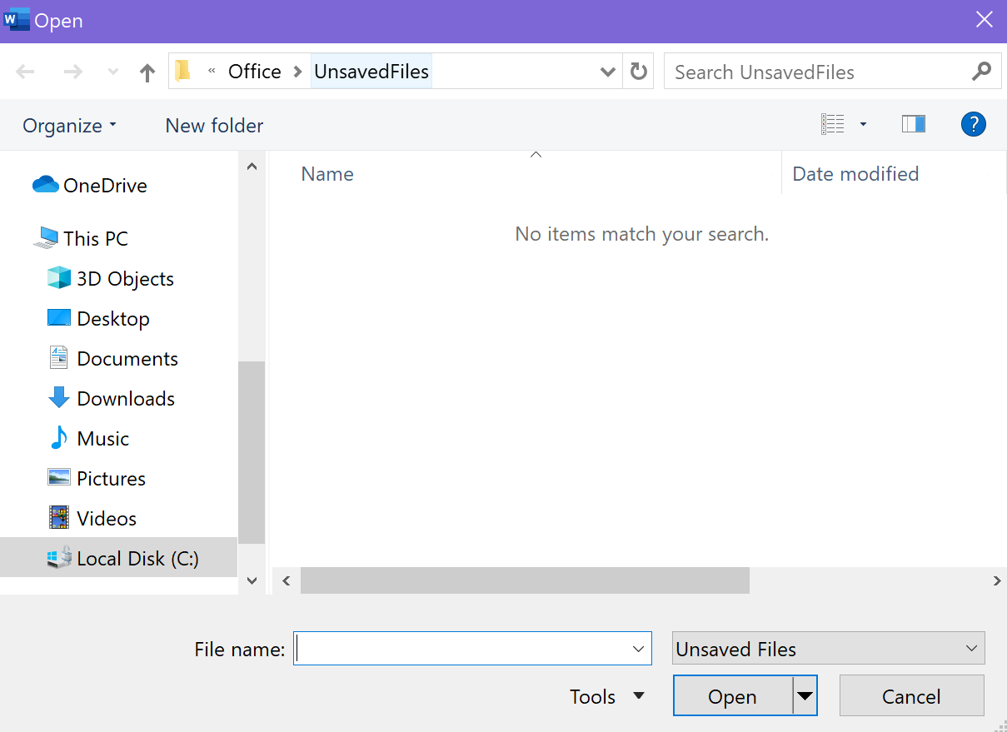This screenshot has height=732, width=1007.
Task: Expand the File name dropdown arrow
Action: point(639,650)
